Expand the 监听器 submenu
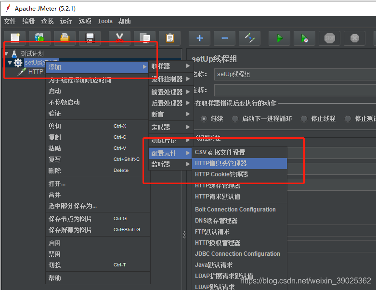 (x=171, y=164)
